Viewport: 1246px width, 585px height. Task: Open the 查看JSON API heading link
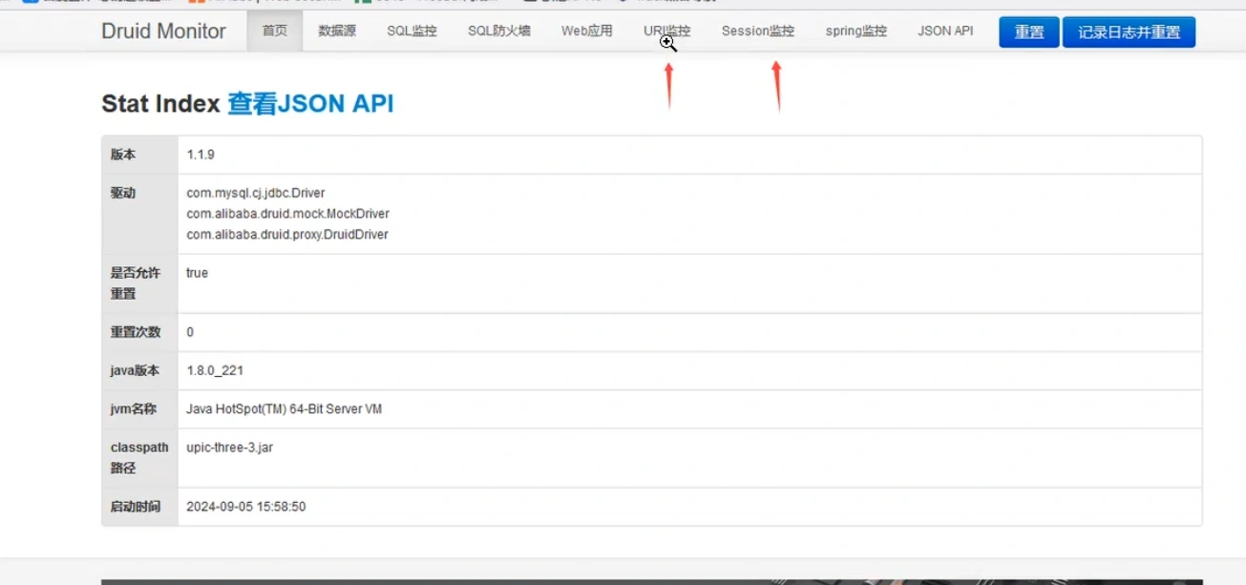pyautogui.click(x=310, y=104)
